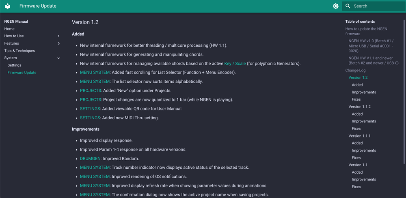Jump to Improvements under Version 1.1.1
406x198 pixels.
(364, 151)
